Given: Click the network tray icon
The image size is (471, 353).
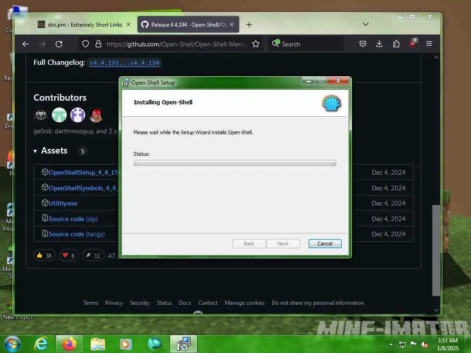Looking at the screenshot, I should click(x=402, y=344).
